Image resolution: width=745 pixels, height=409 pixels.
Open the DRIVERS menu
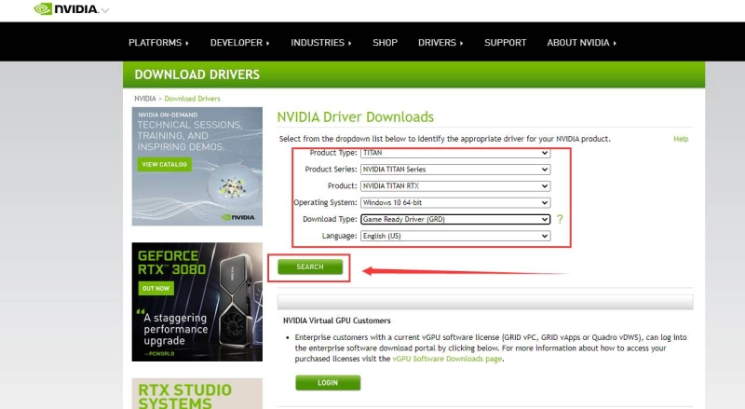pyautogui.click(x=440, y=43)
